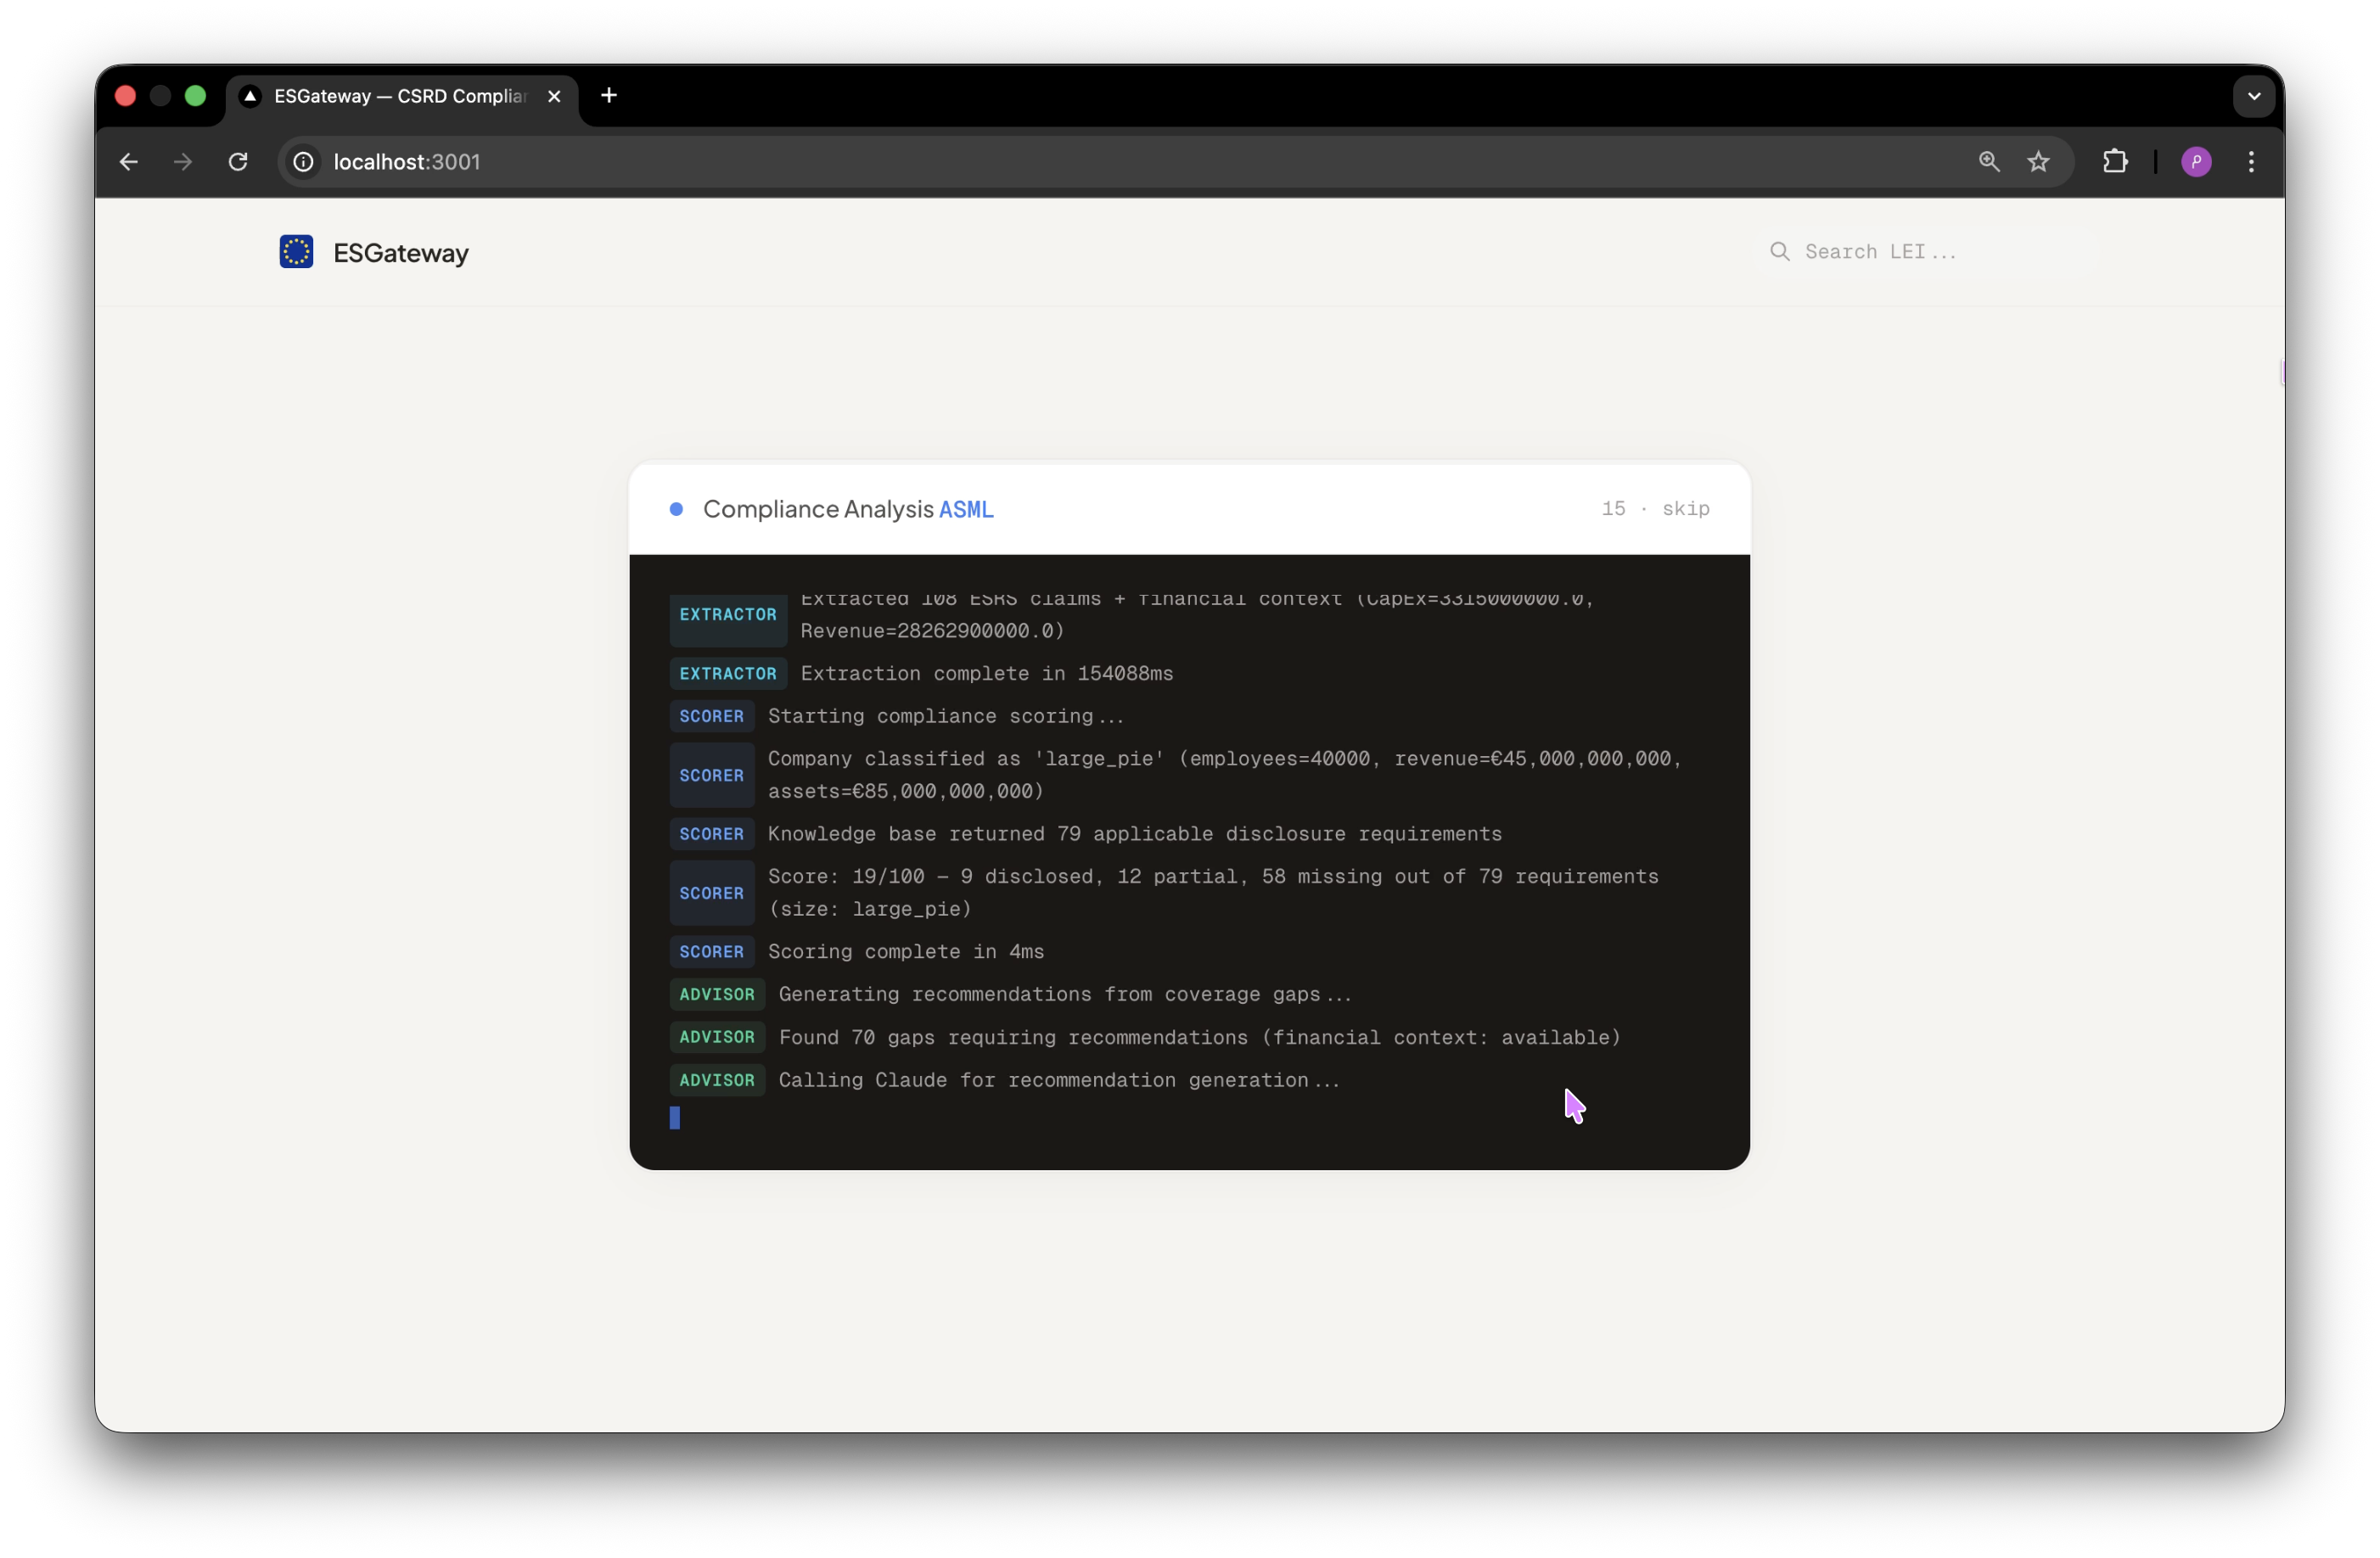Bookmark this page with star icon
Screen dimensions: 2380x1558
(2038, 162)
